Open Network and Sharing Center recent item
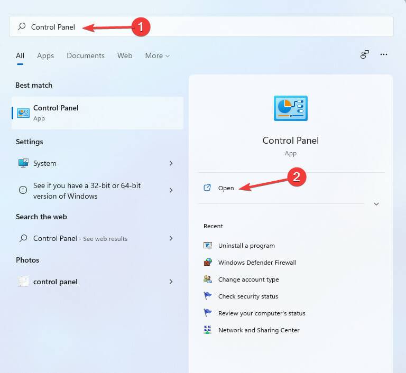 pos(259,330)
